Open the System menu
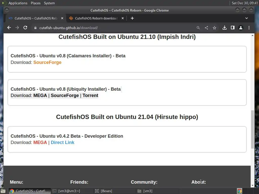Viewport: 259px width, 194px height. tap(49, 3)
